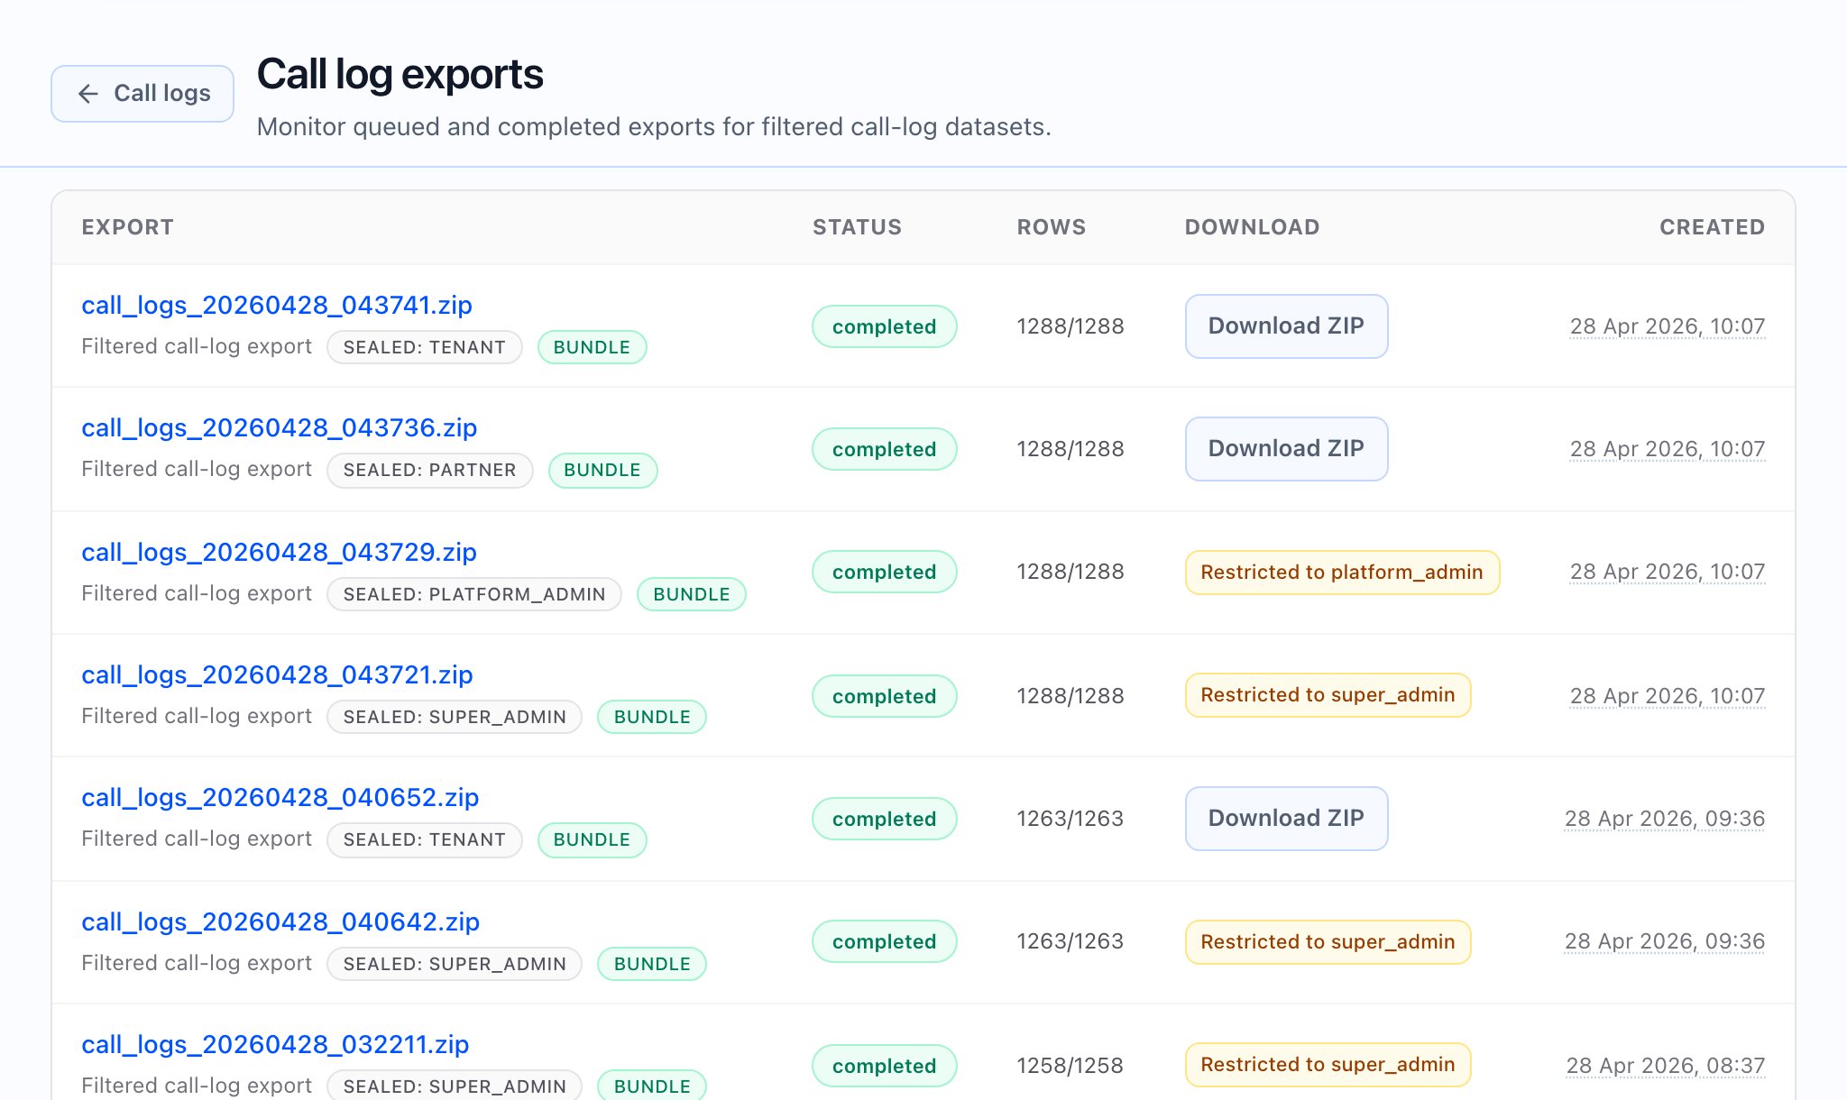Click the ROWS column header
Viewport: 1847px width, 1100px height.
pos(1052,227)
